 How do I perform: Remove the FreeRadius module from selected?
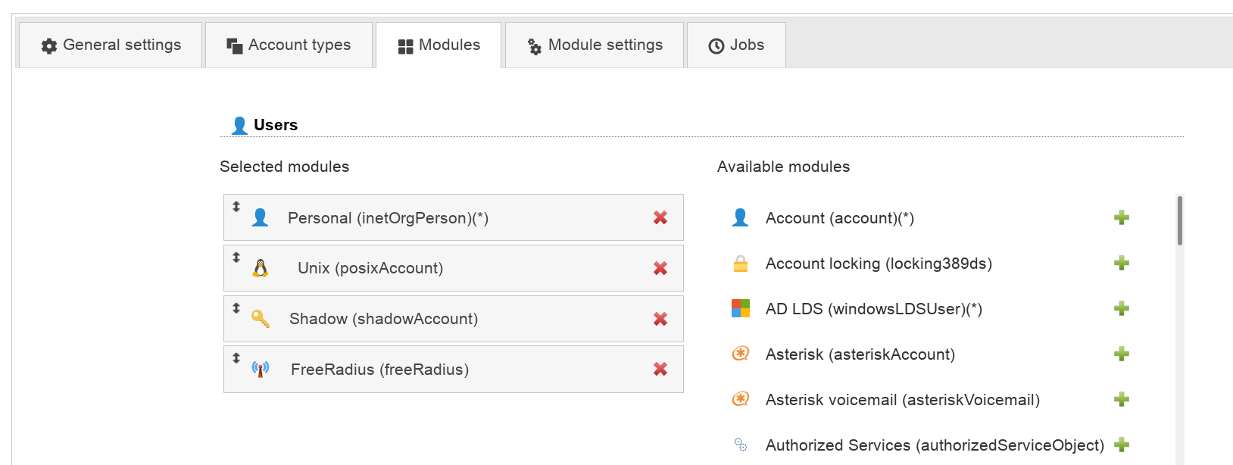(660, 370)
